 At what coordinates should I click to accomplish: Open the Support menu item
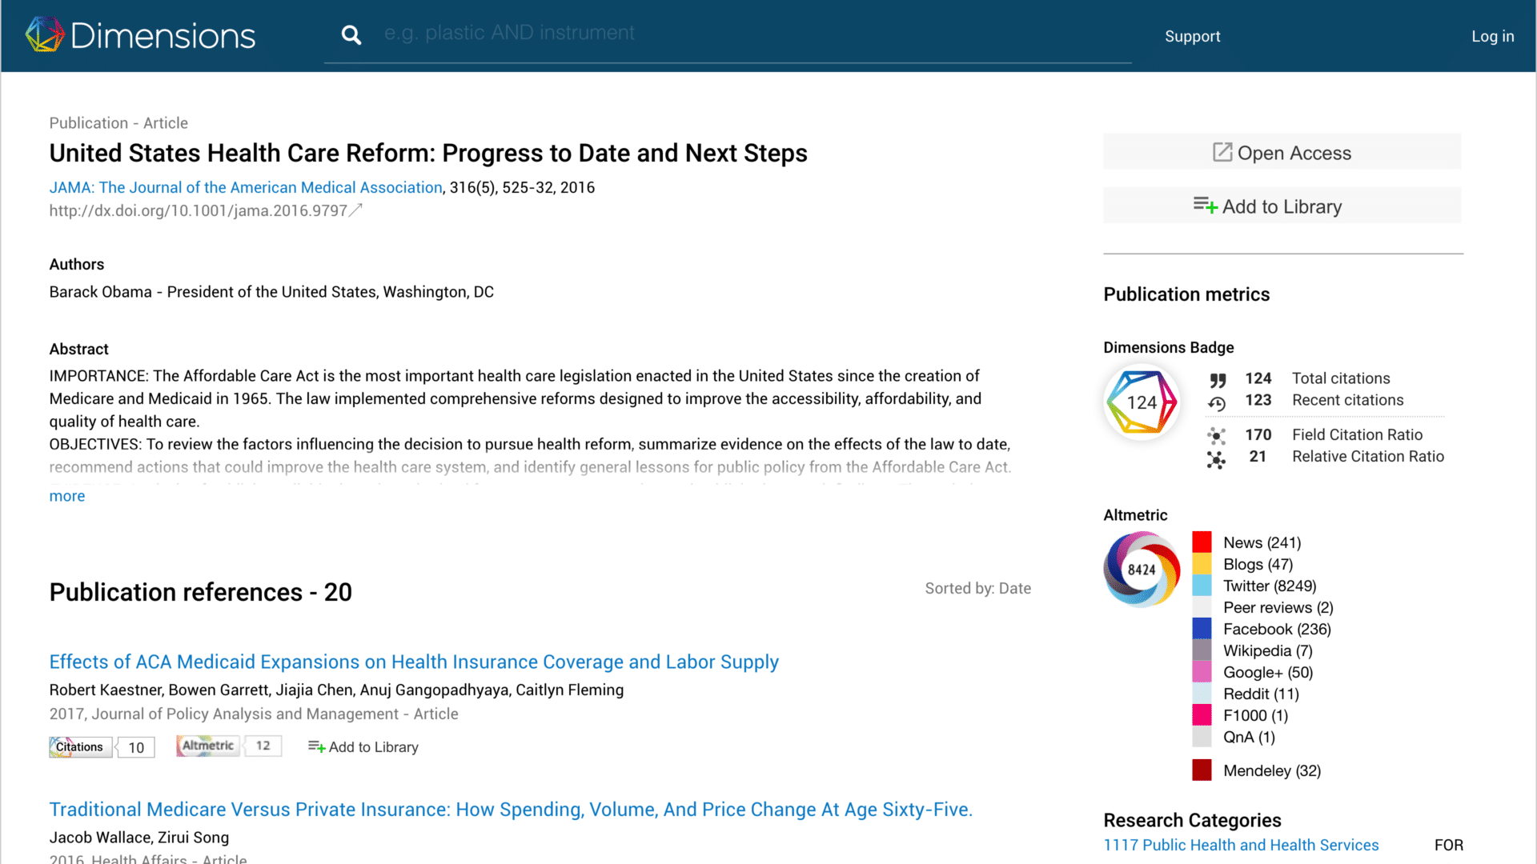click(1192, 36)
